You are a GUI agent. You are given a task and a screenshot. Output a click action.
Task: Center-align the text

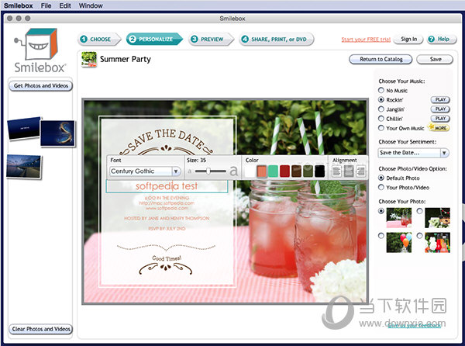[349, 171]
